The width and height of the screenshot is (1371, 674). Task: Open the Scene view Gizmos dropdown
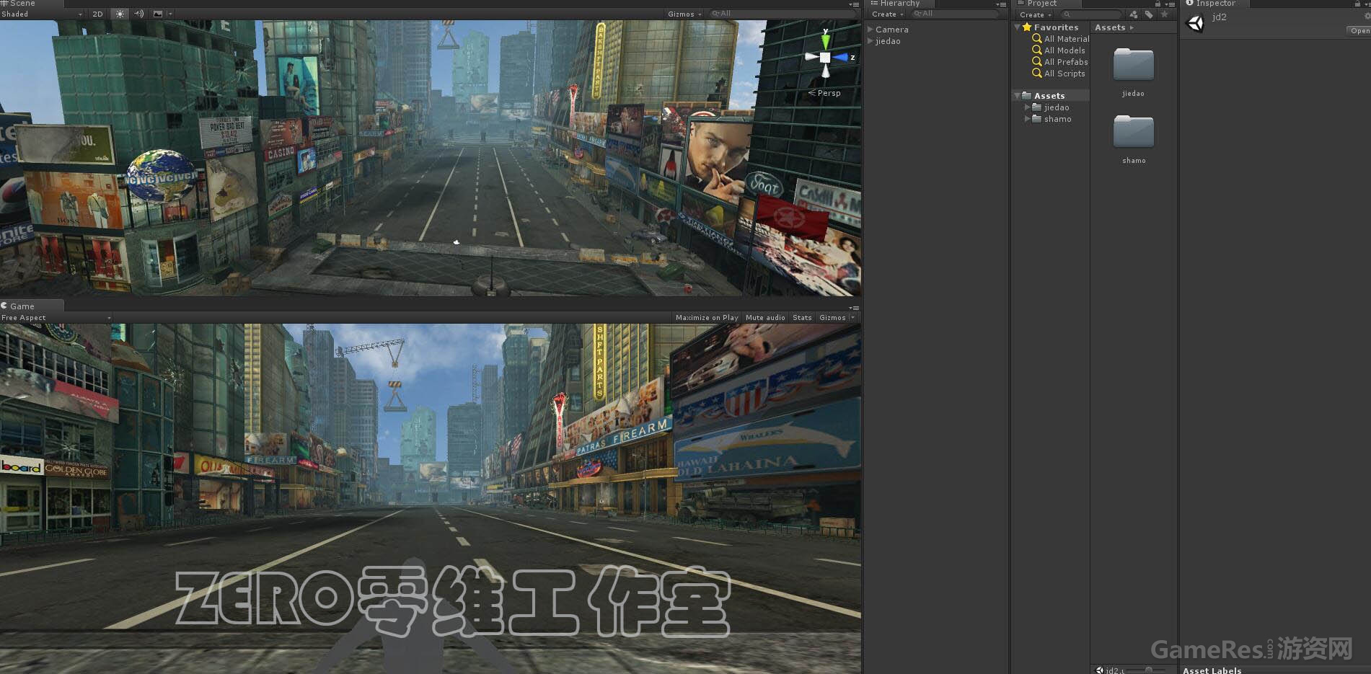click(684, 14)
